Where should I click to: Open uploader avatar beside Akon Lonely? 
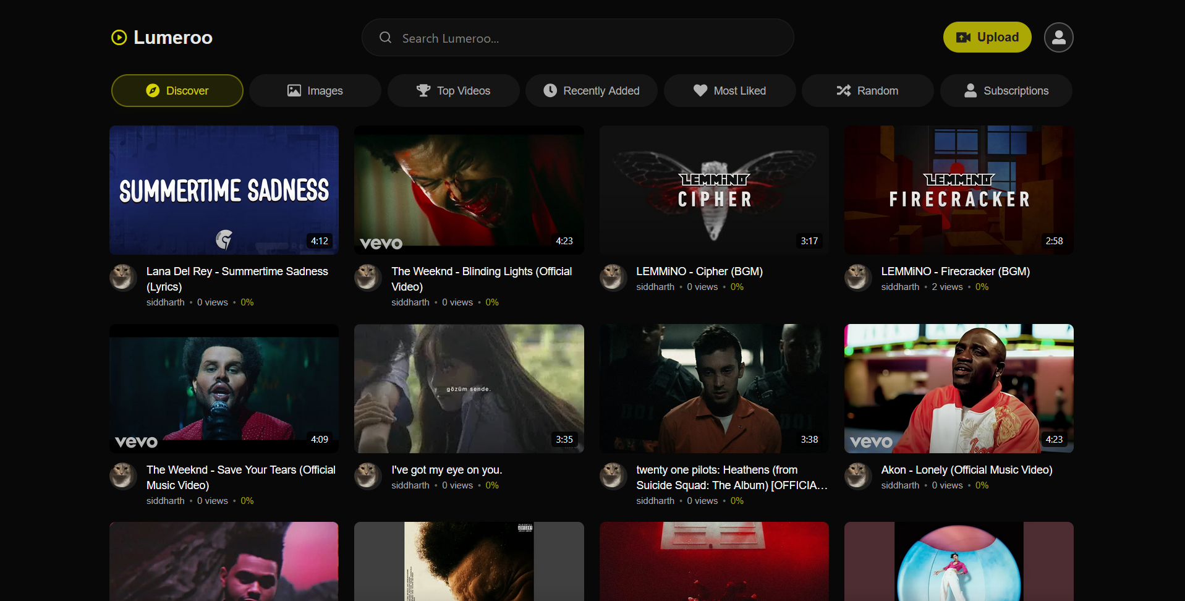tap(858, 475)
